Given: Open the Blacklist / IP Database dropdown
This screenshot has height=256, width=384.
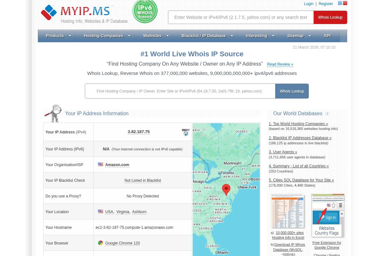Looking at the screenshot, I should pos(204,36).
